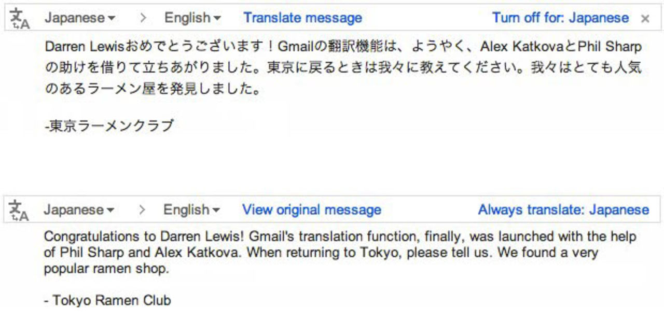
Task: Click the text 'popular ramen shop.'
Action: pos(106,269)
